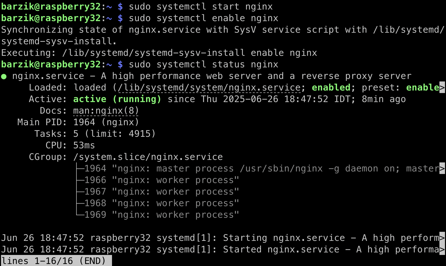Click the CGroup /system.slice/nginx.service path

pos(148,157)
